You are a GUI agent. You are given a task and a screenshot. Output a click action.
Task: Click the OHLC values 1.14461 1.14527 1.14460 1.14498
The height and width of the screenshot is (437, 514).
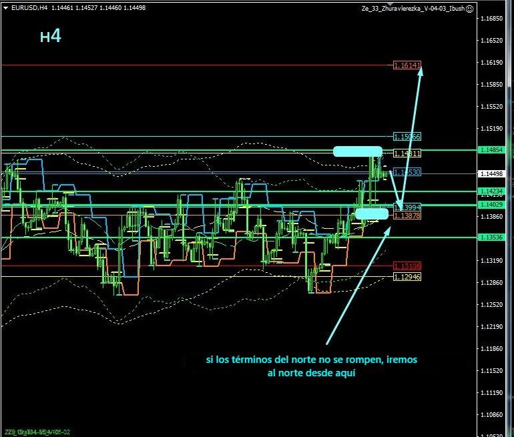[98, 8]
